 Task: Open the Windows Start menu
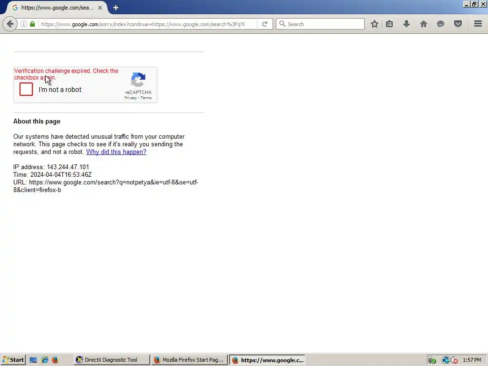click(x=13, y=360)
